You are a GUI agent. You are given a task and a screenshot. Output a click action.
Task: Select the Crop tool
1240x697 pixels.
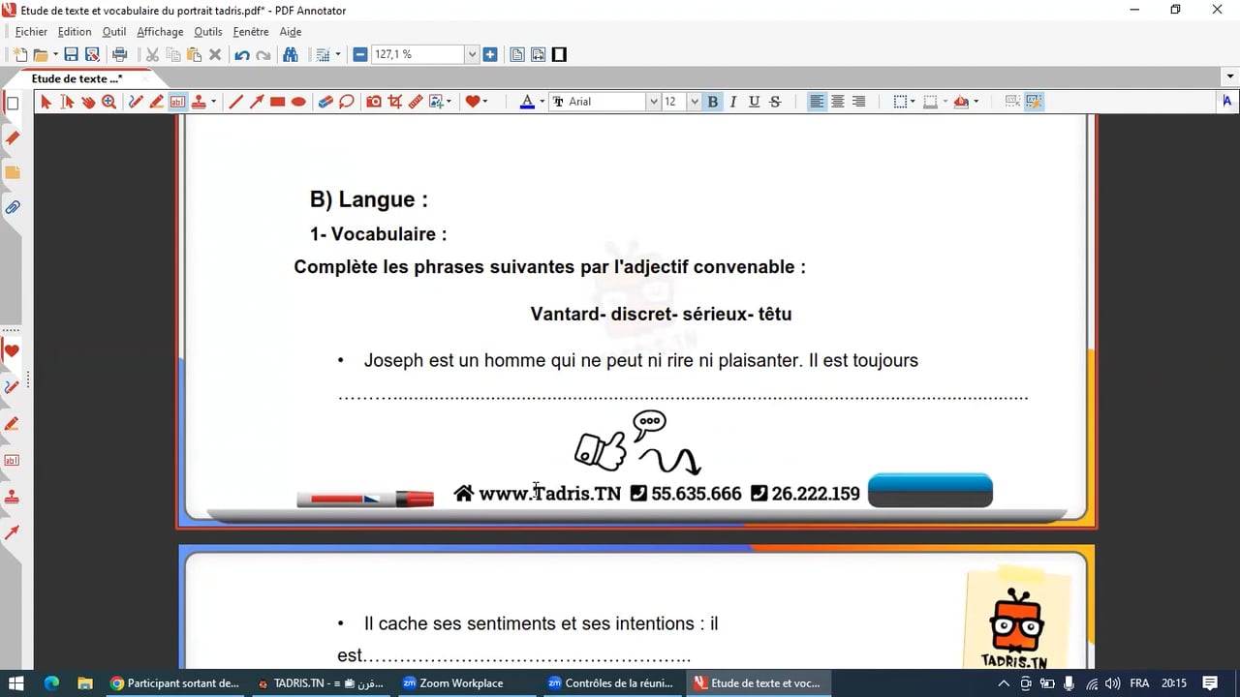coord(395,102)
